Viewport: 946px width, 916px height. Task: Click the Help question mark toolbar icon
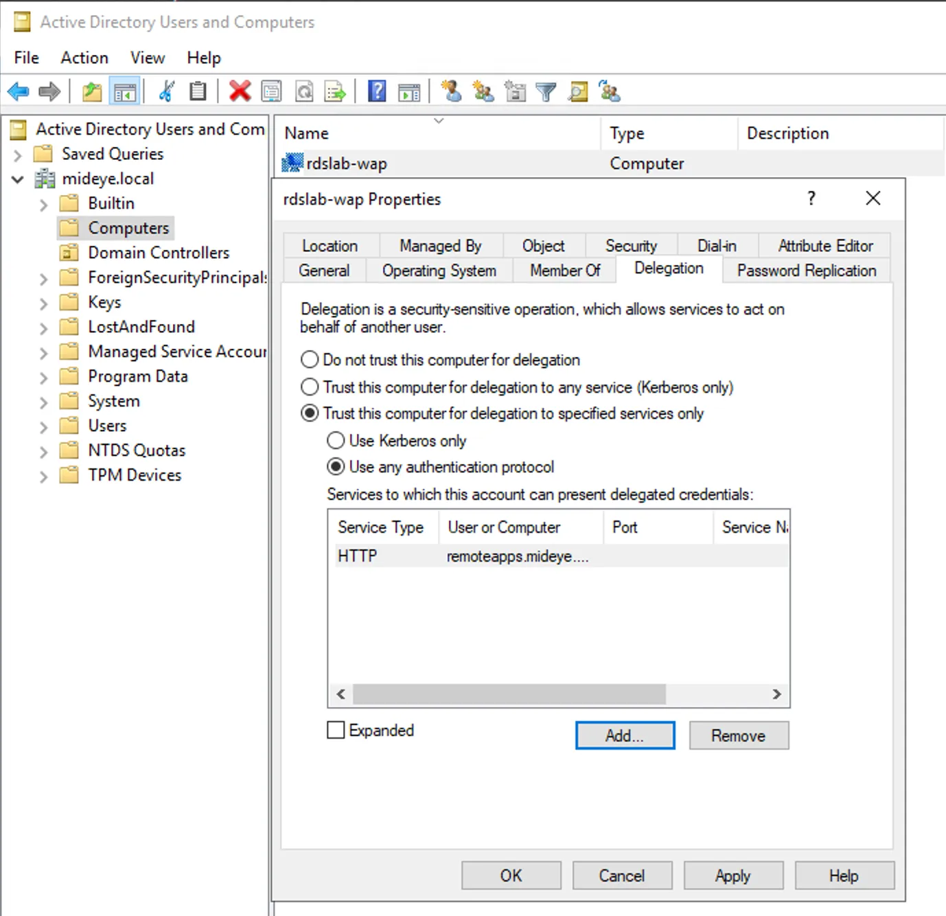377,91
